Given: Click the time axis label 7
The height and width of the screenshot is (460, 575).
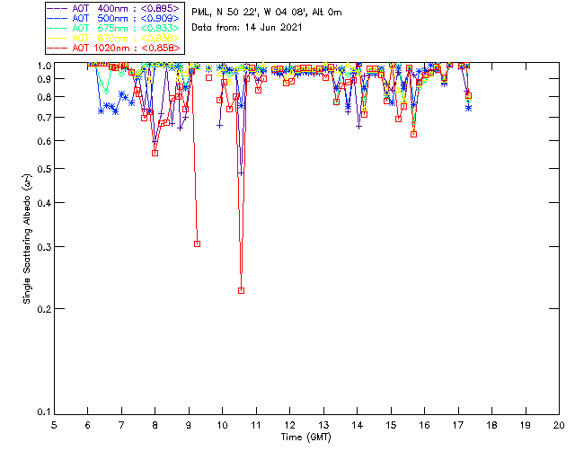Looking at the screenshot, I should 121,425.
